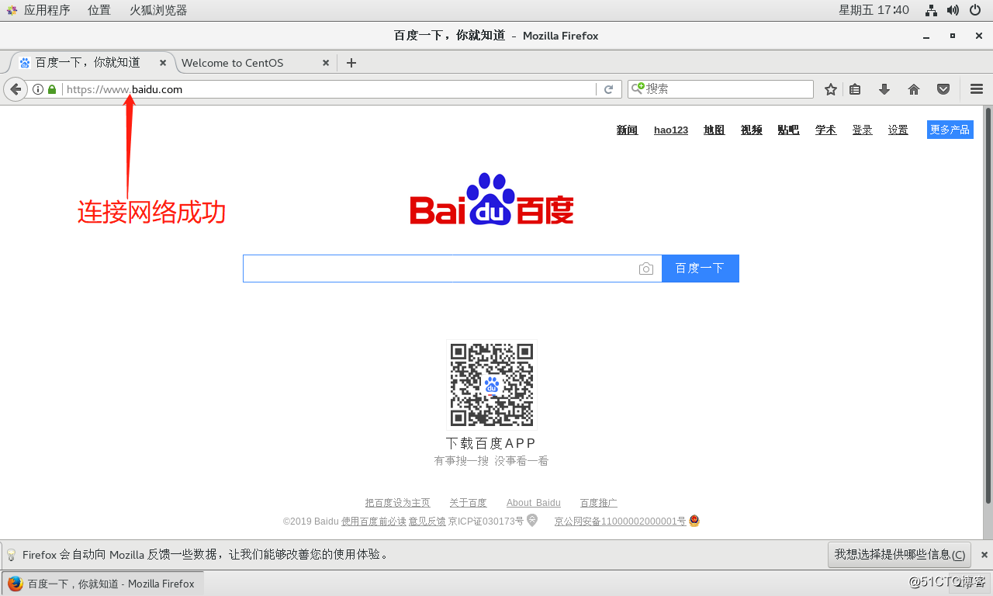
Task: Open new tab with plus button
Action: 351,63
